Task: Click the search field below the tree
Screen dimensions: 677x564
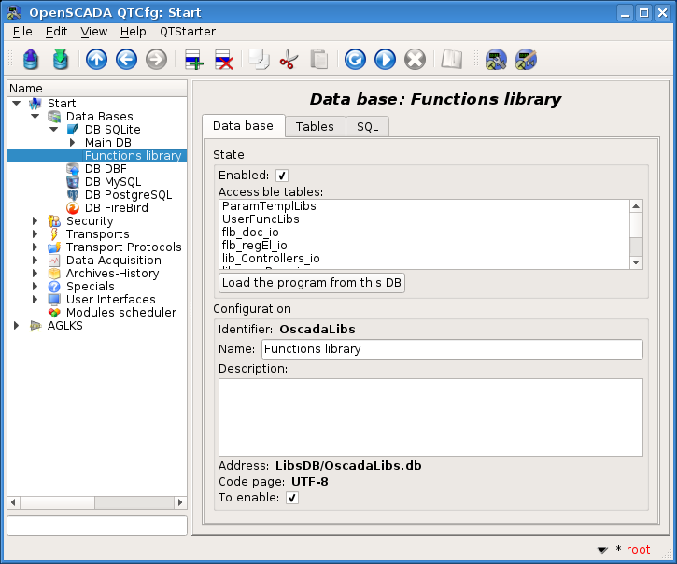Action: click(97, 526)
